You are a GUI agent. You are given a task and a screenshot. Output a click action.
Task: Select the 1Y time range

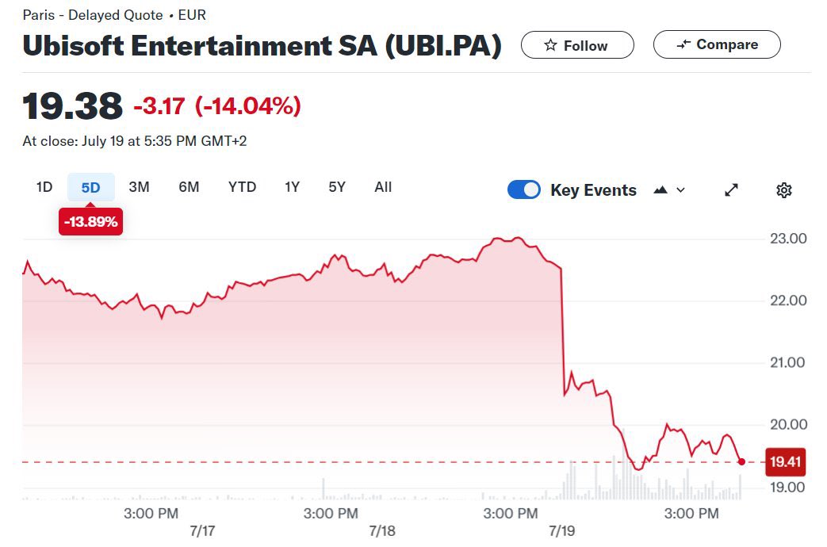[293, 187]
